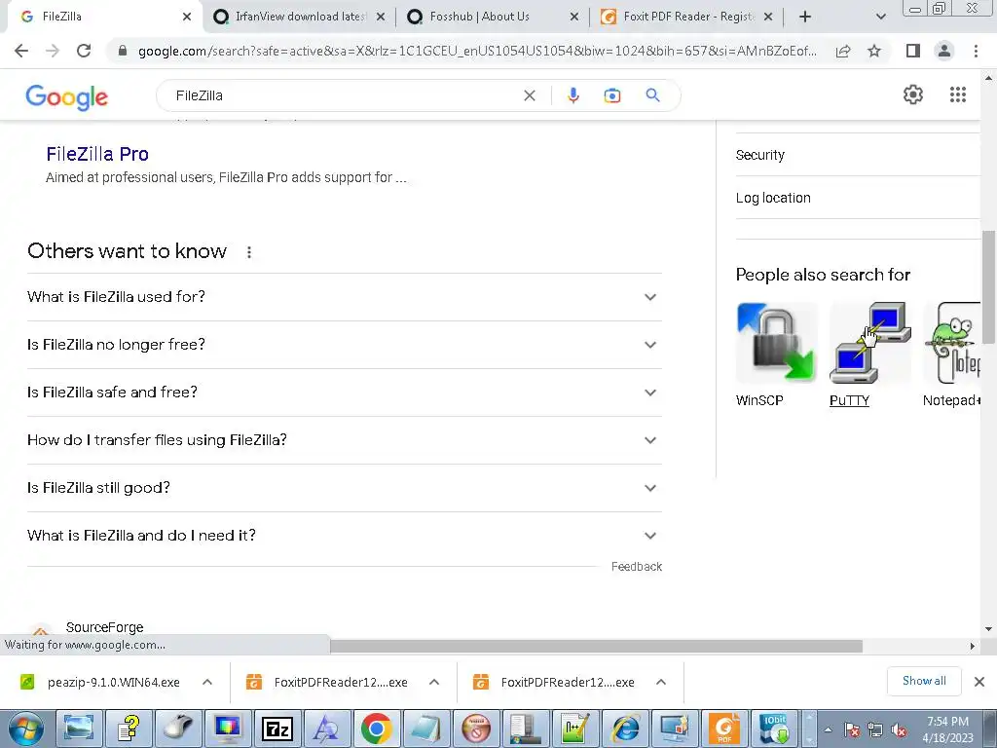
Task: Open more options for Others want to know
Action: tap(249, 252)
